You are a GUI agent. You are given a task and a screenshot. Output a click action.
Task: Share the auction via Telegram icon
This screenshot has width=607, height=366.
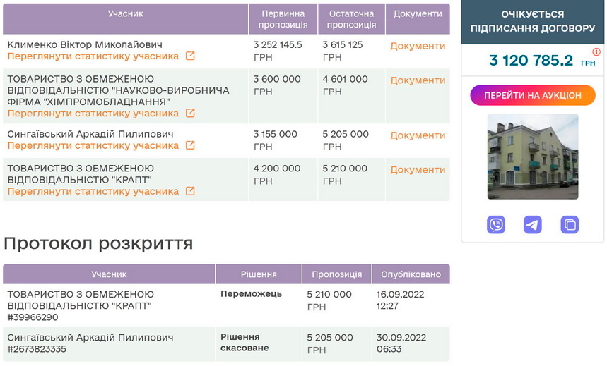coord(533,225)
